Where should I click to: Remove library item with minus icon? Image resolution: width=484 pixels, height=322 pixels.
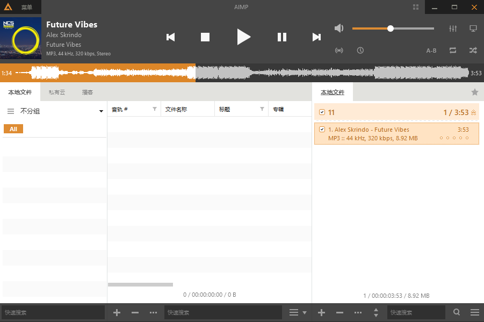coord(135,313)
